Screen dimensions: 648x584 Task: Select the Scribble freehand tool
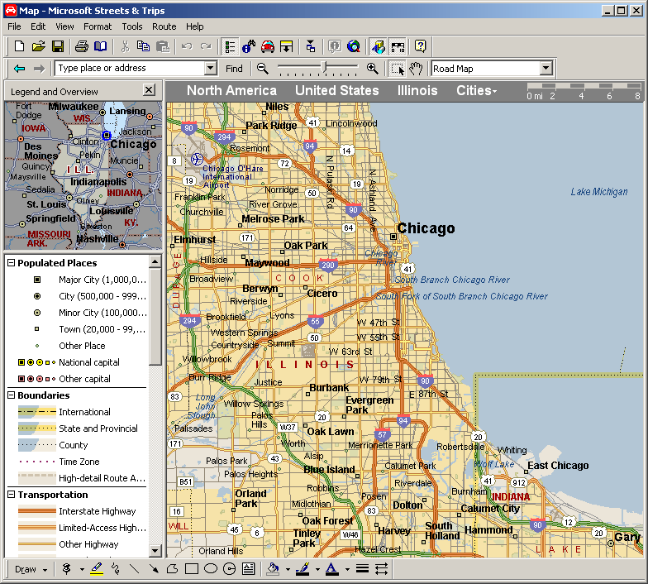[x=116, y=569]
